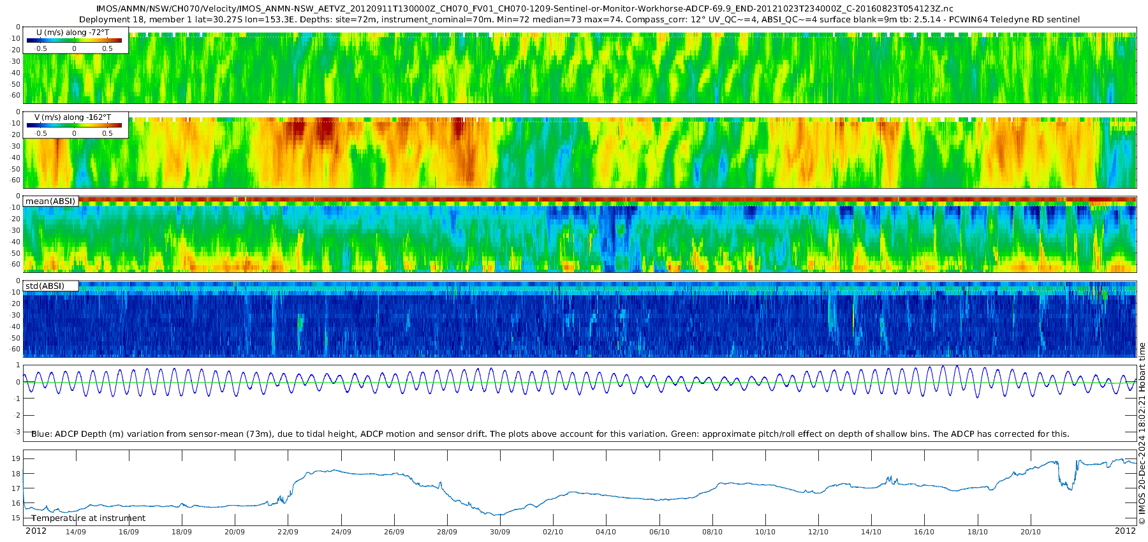Screen dimensions: 1148x542
Task: Click the 14/10 date tick label
Action: 871,532
